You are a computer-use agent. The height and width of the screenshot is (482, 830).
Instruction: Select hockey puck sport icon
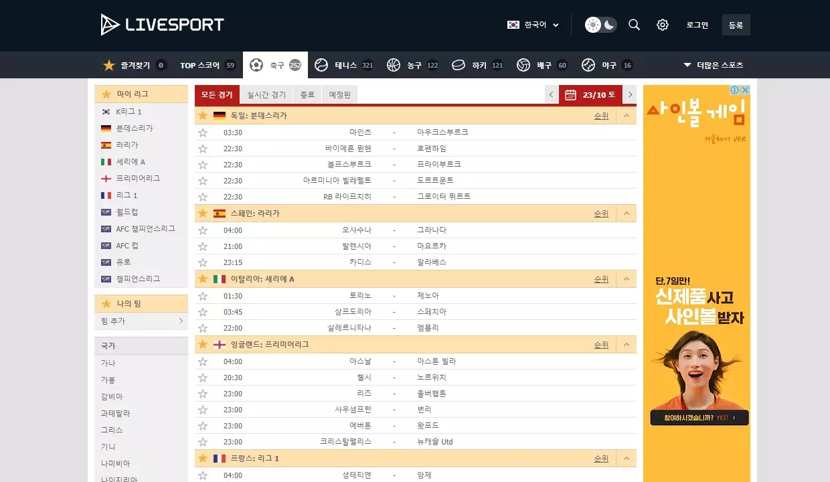click(x=459, y=65)
